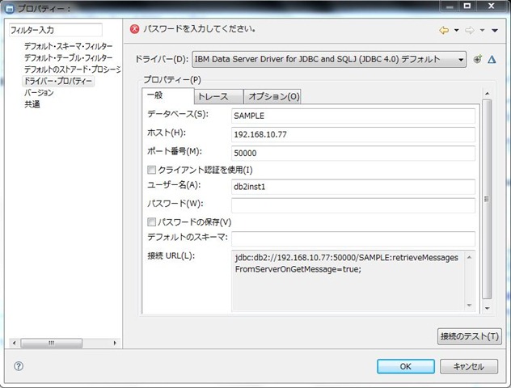This screenshot has height=388, width=511.
Task: Check the パスワードの保存 checkbox
Action: click(151, 222)
